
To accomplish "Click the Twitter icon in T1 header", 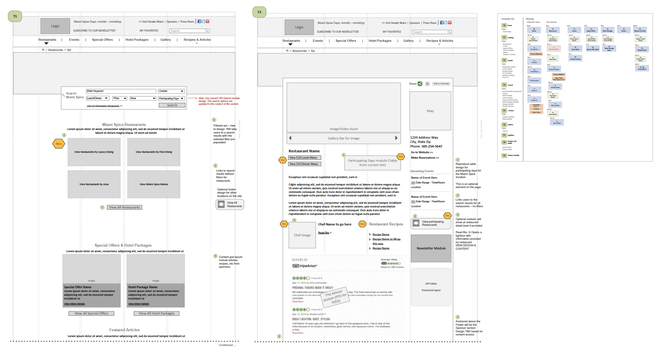I will pyautogui.click(x=203, y=22).
